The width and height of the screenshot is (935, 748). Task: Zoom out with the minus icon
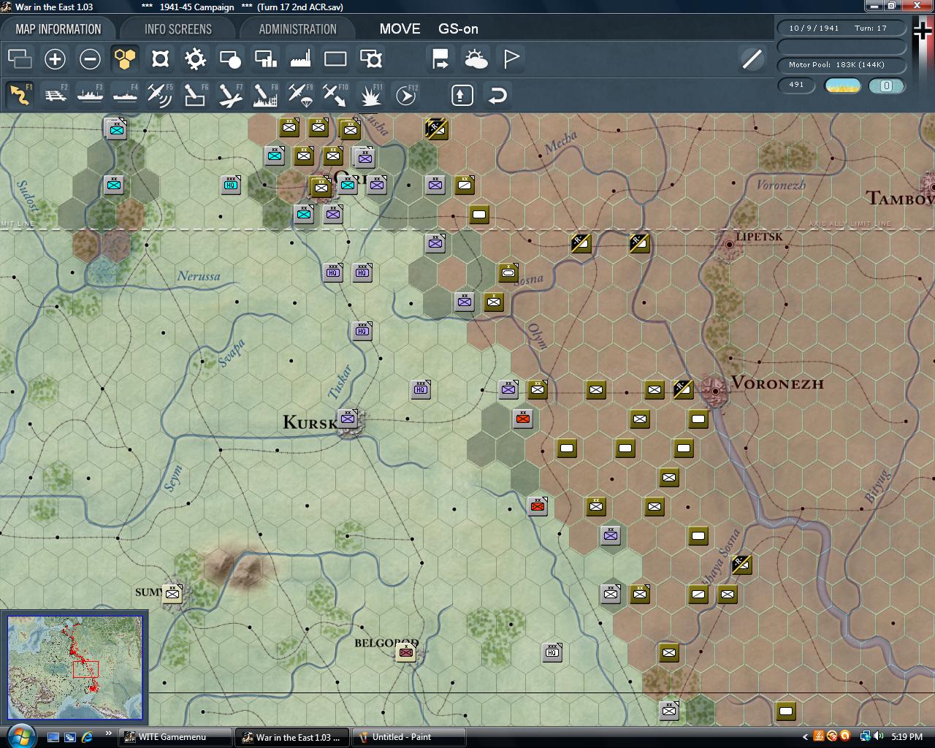tap(90, 58)
